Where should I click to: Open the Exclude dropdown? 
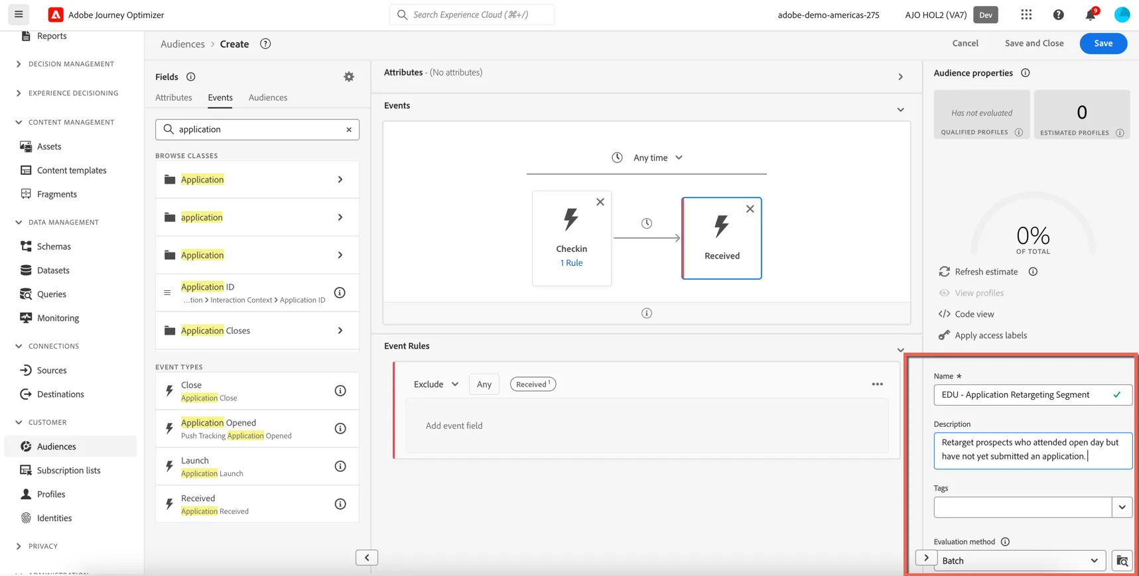436,384
